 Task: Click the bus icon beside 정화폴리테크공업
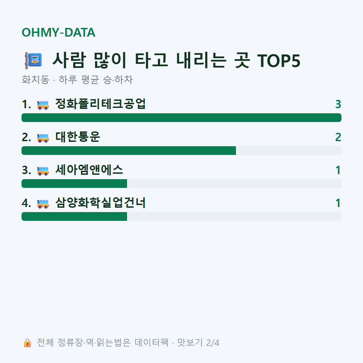[x=43, y=105]
